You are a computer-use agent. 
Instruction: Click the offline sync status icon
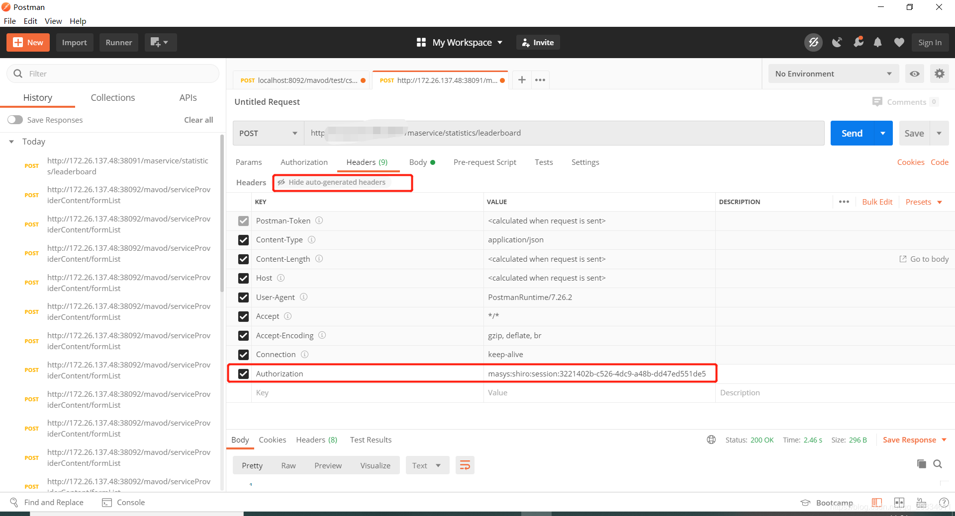[x=813, y=42]
